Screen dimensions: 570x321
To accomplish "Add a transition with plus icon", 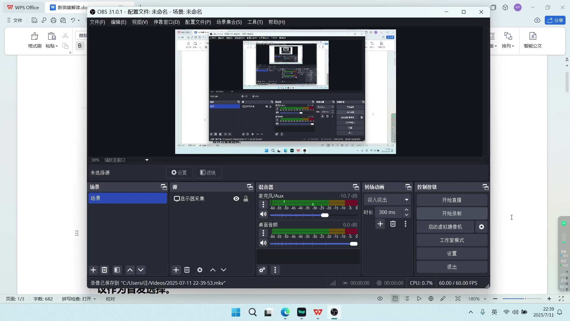I will tap(380, 224).
